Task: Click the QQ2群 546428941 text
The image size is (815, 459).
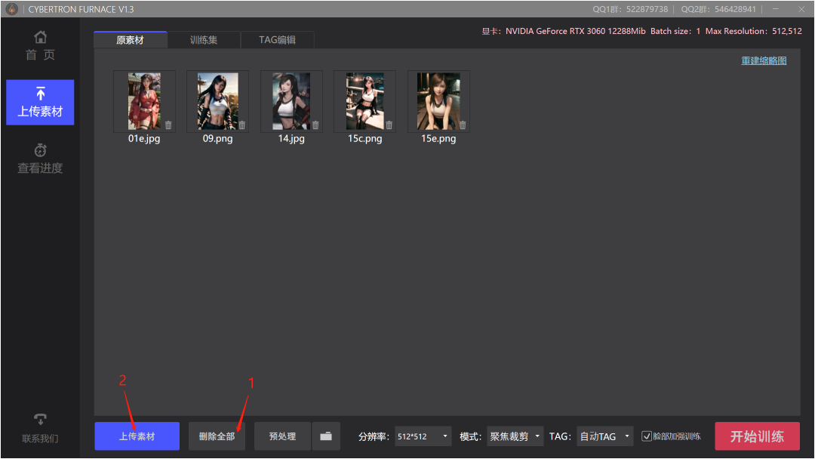Action: [718, 9]
